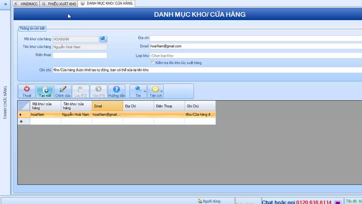Open the Hướng dẫn help icon

pyautogui.click(x=117, y=91)
